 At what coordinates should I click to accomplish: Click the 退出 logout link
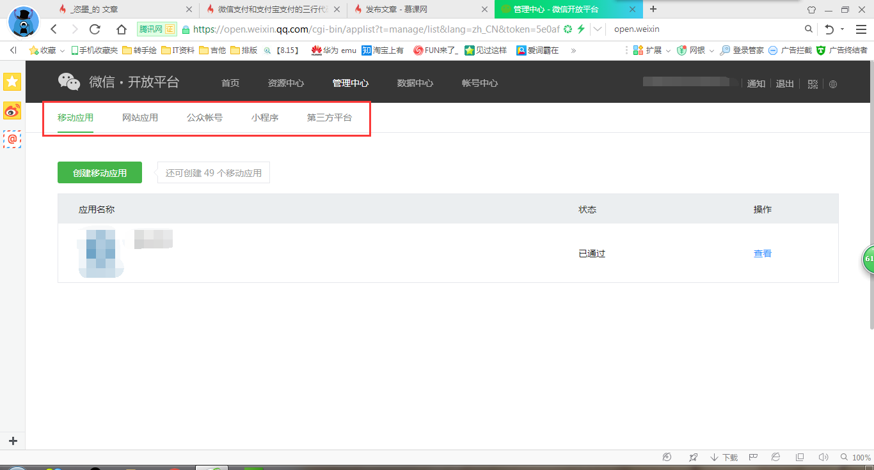[785, 84]
